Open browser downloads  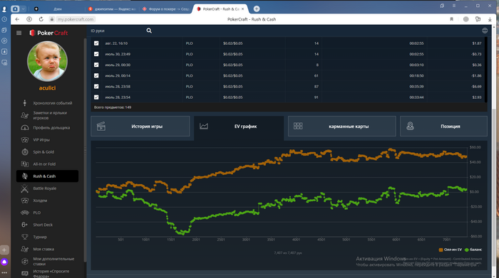490,19
